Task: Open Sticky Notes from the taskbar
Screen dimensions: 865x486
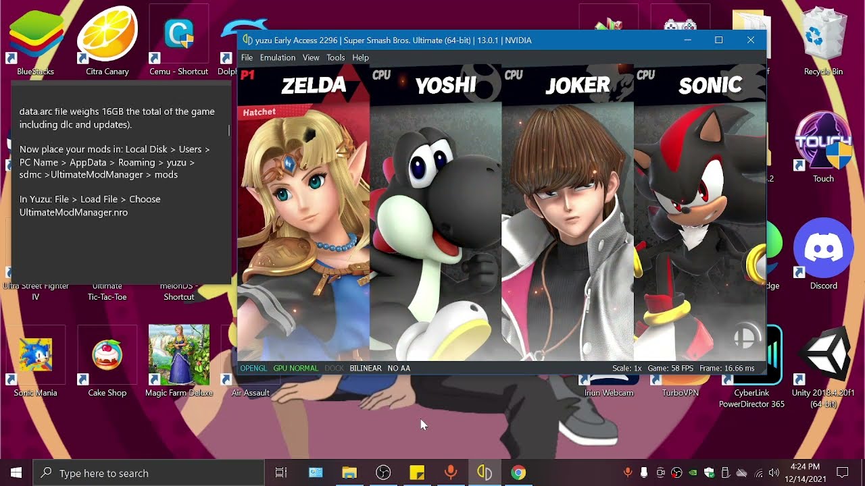Action: (417, 473)
